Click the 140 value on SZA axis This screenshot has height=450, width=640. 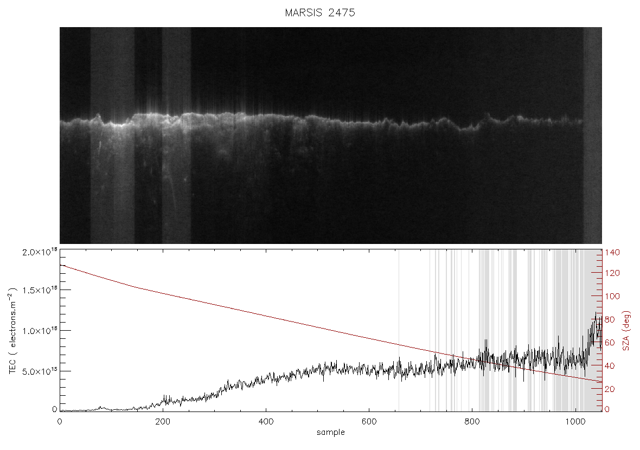[x=612, y=253]
